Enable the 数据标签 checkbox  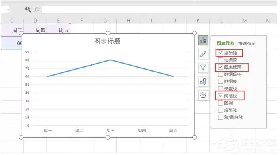click(221, 74)
